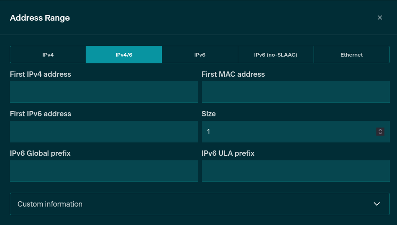Expand the Custom information section chevron
Screen dimensions: 397x225
[x=376, y=204]
